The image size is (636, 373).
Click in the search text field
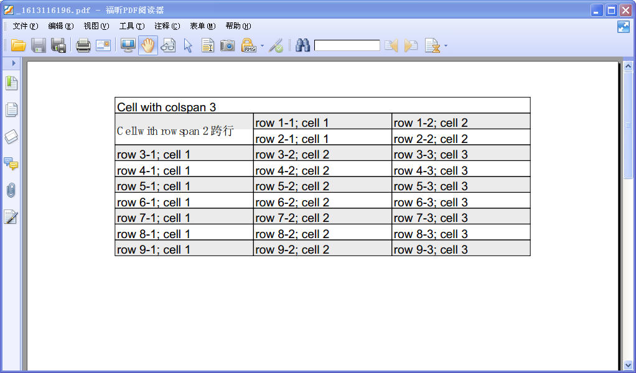tap(347, 45)
